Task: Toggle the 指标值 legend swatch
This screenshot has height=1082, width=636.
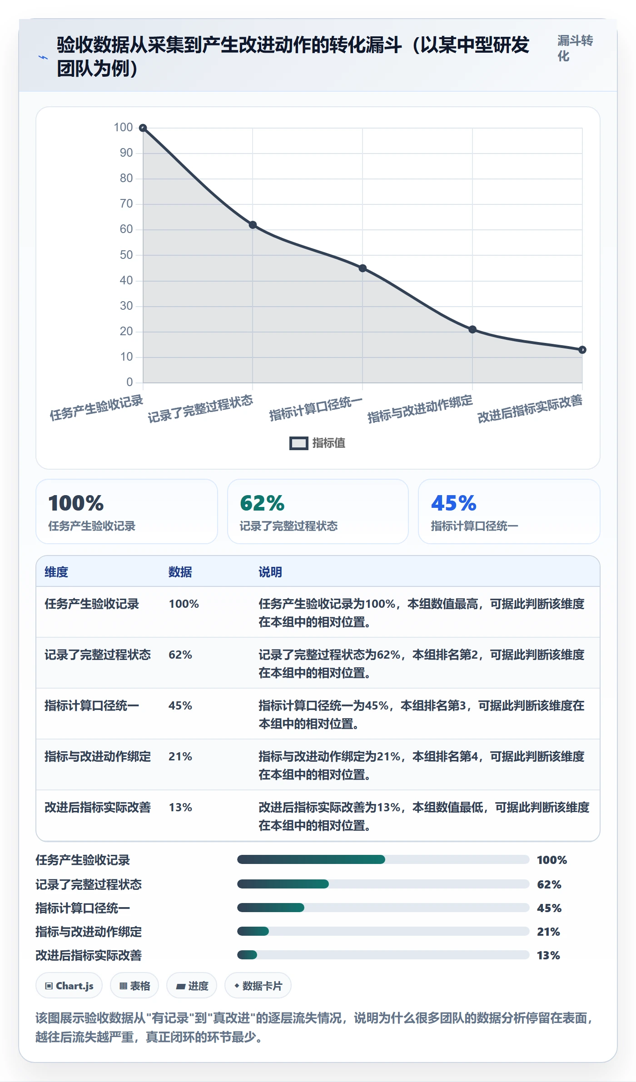Action: (x=298, y=443)
